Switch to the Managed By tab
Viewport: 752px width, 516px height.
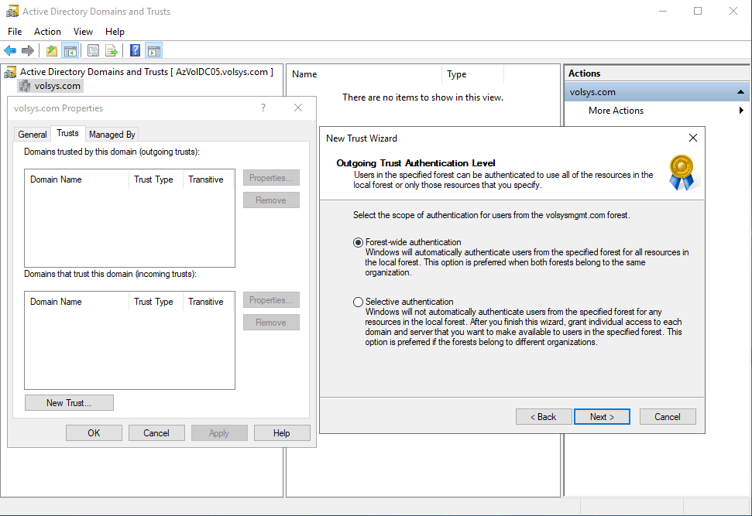[x=112, y=134]
